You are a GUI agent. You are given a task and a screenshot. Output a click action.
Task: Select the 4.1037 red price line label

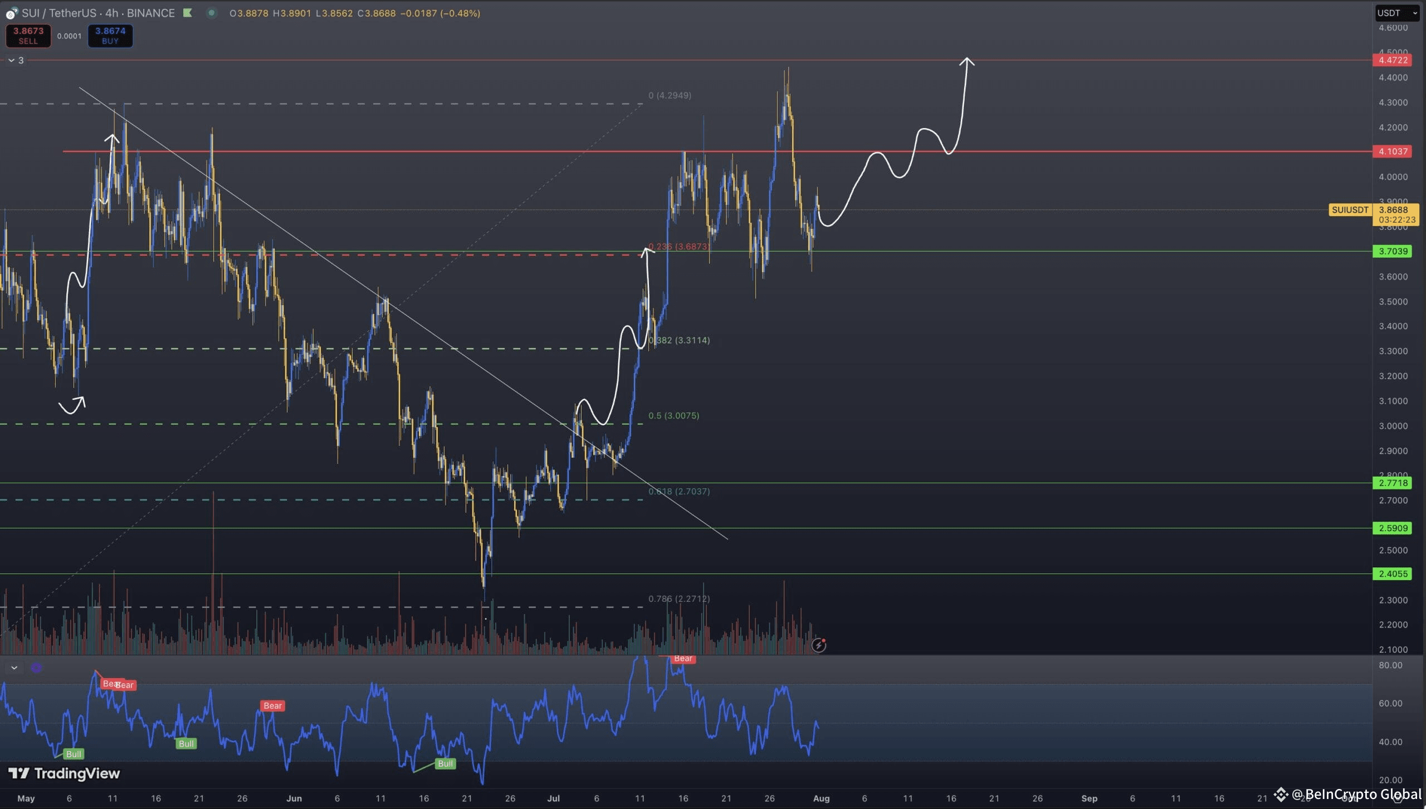click(1392, 151)
